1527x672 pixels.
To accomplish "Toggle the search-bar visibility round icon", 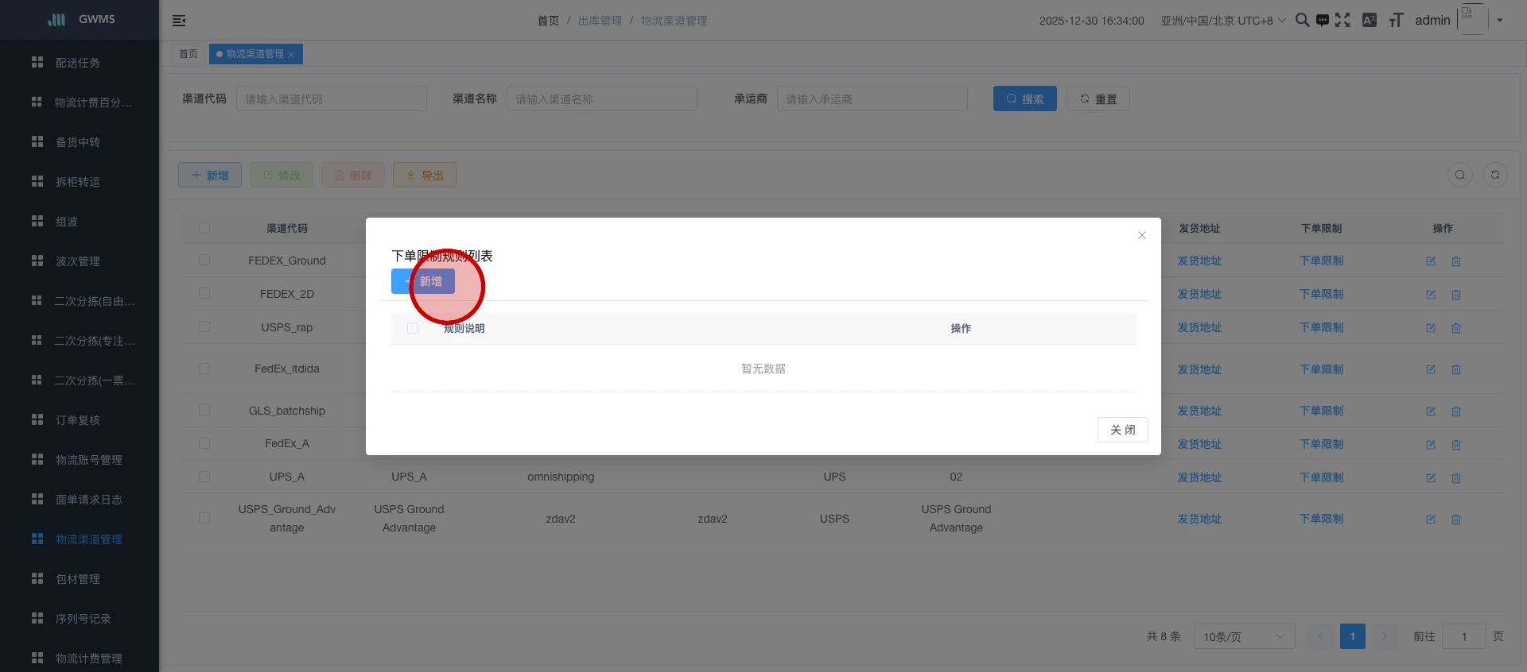I will click(1460, 175).
